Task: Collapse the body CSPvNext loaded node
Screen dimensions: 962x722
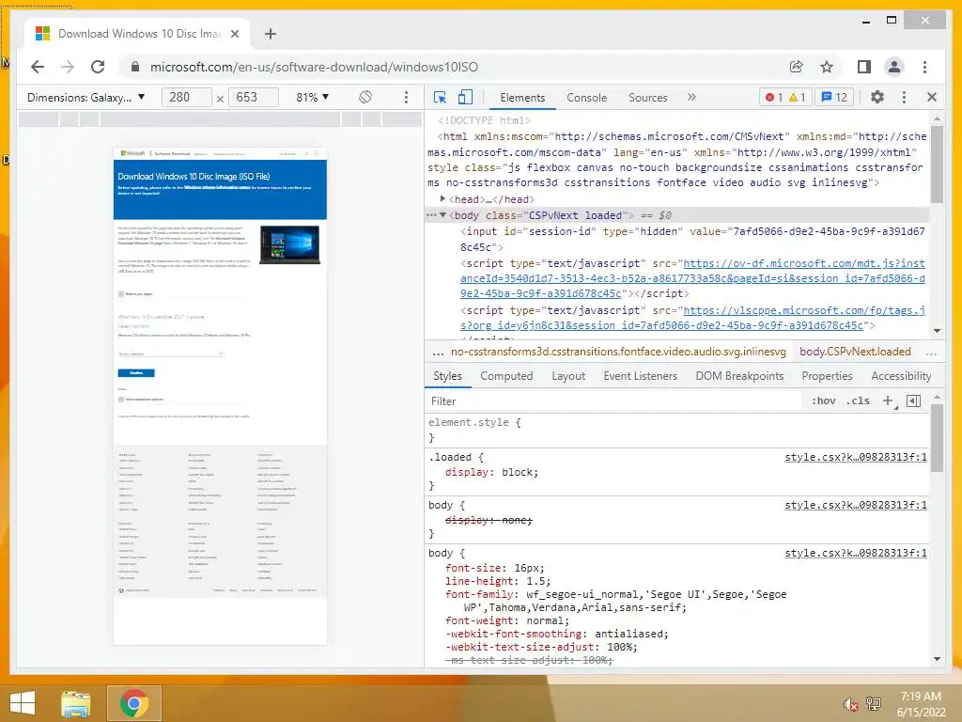Action: tap(443, 215)
